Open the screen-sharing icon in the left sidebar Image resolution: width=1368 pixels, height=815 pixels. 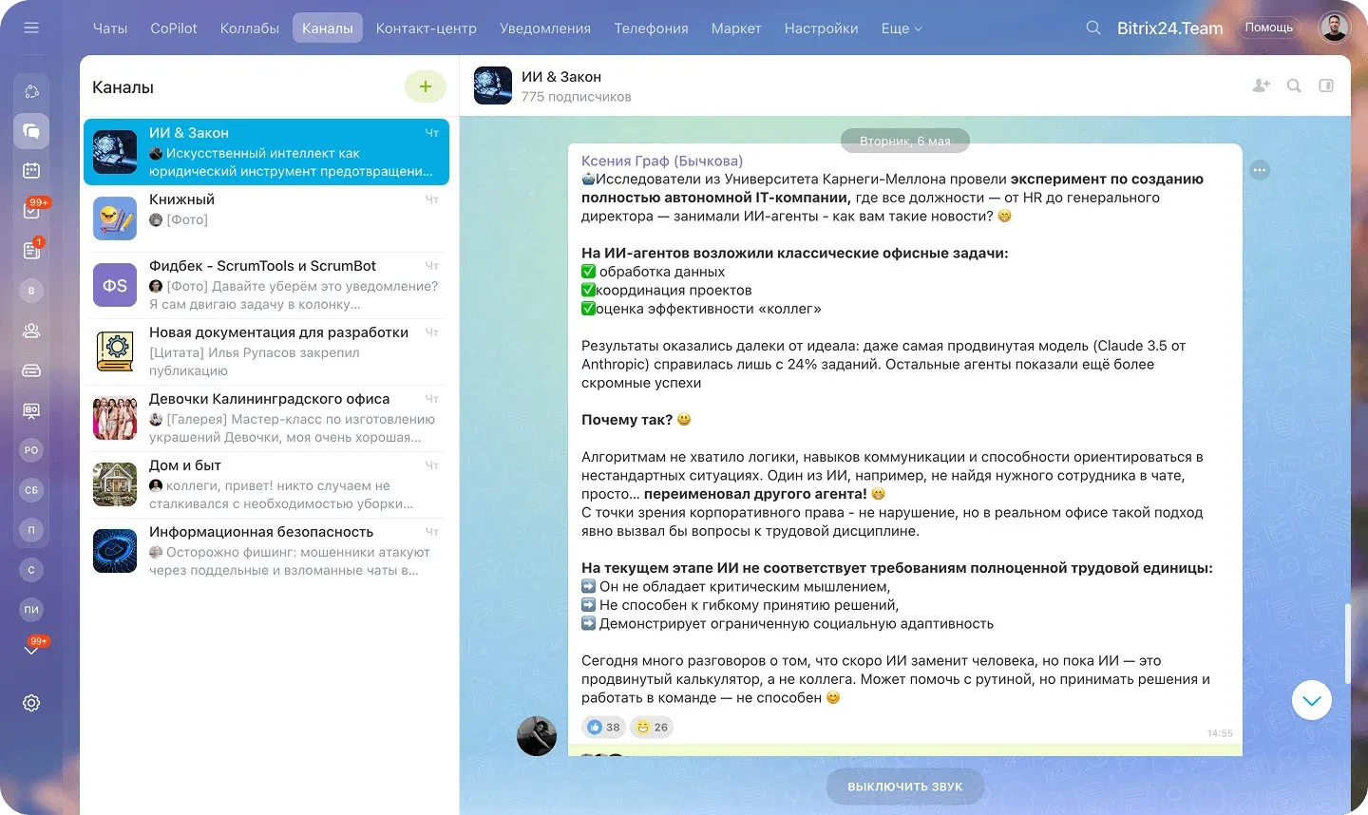point(31,410)
